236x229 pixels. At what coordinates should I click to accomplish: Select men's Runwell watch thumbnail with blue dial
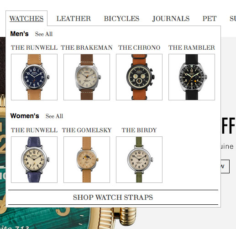[x=34, y=77]
